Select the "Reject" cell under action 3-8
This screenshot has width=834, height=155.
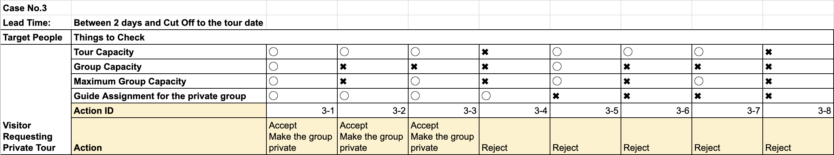click(x=797, y=136)
